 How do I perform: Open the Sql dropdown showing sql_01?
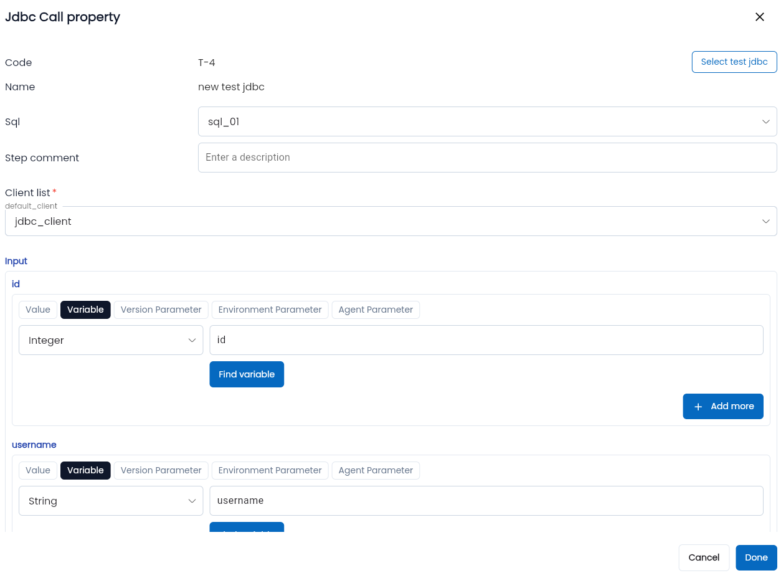click(x=487, y=121)
